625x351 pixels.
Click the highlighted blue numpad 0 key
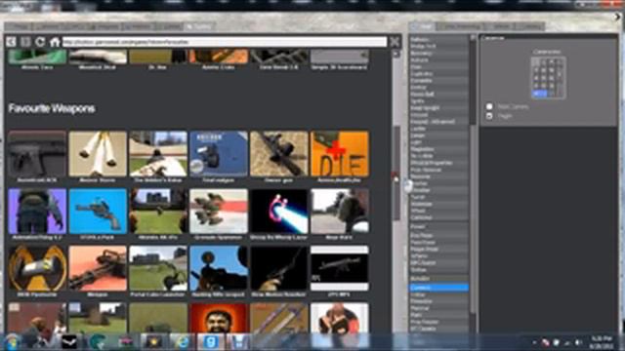pyautogui.click(x=539, y=94)
